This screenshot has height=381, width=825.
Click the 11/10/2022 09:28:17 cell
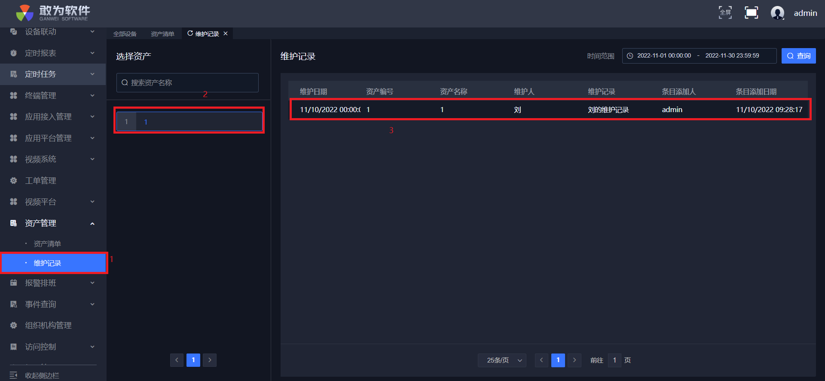point(769,110)
